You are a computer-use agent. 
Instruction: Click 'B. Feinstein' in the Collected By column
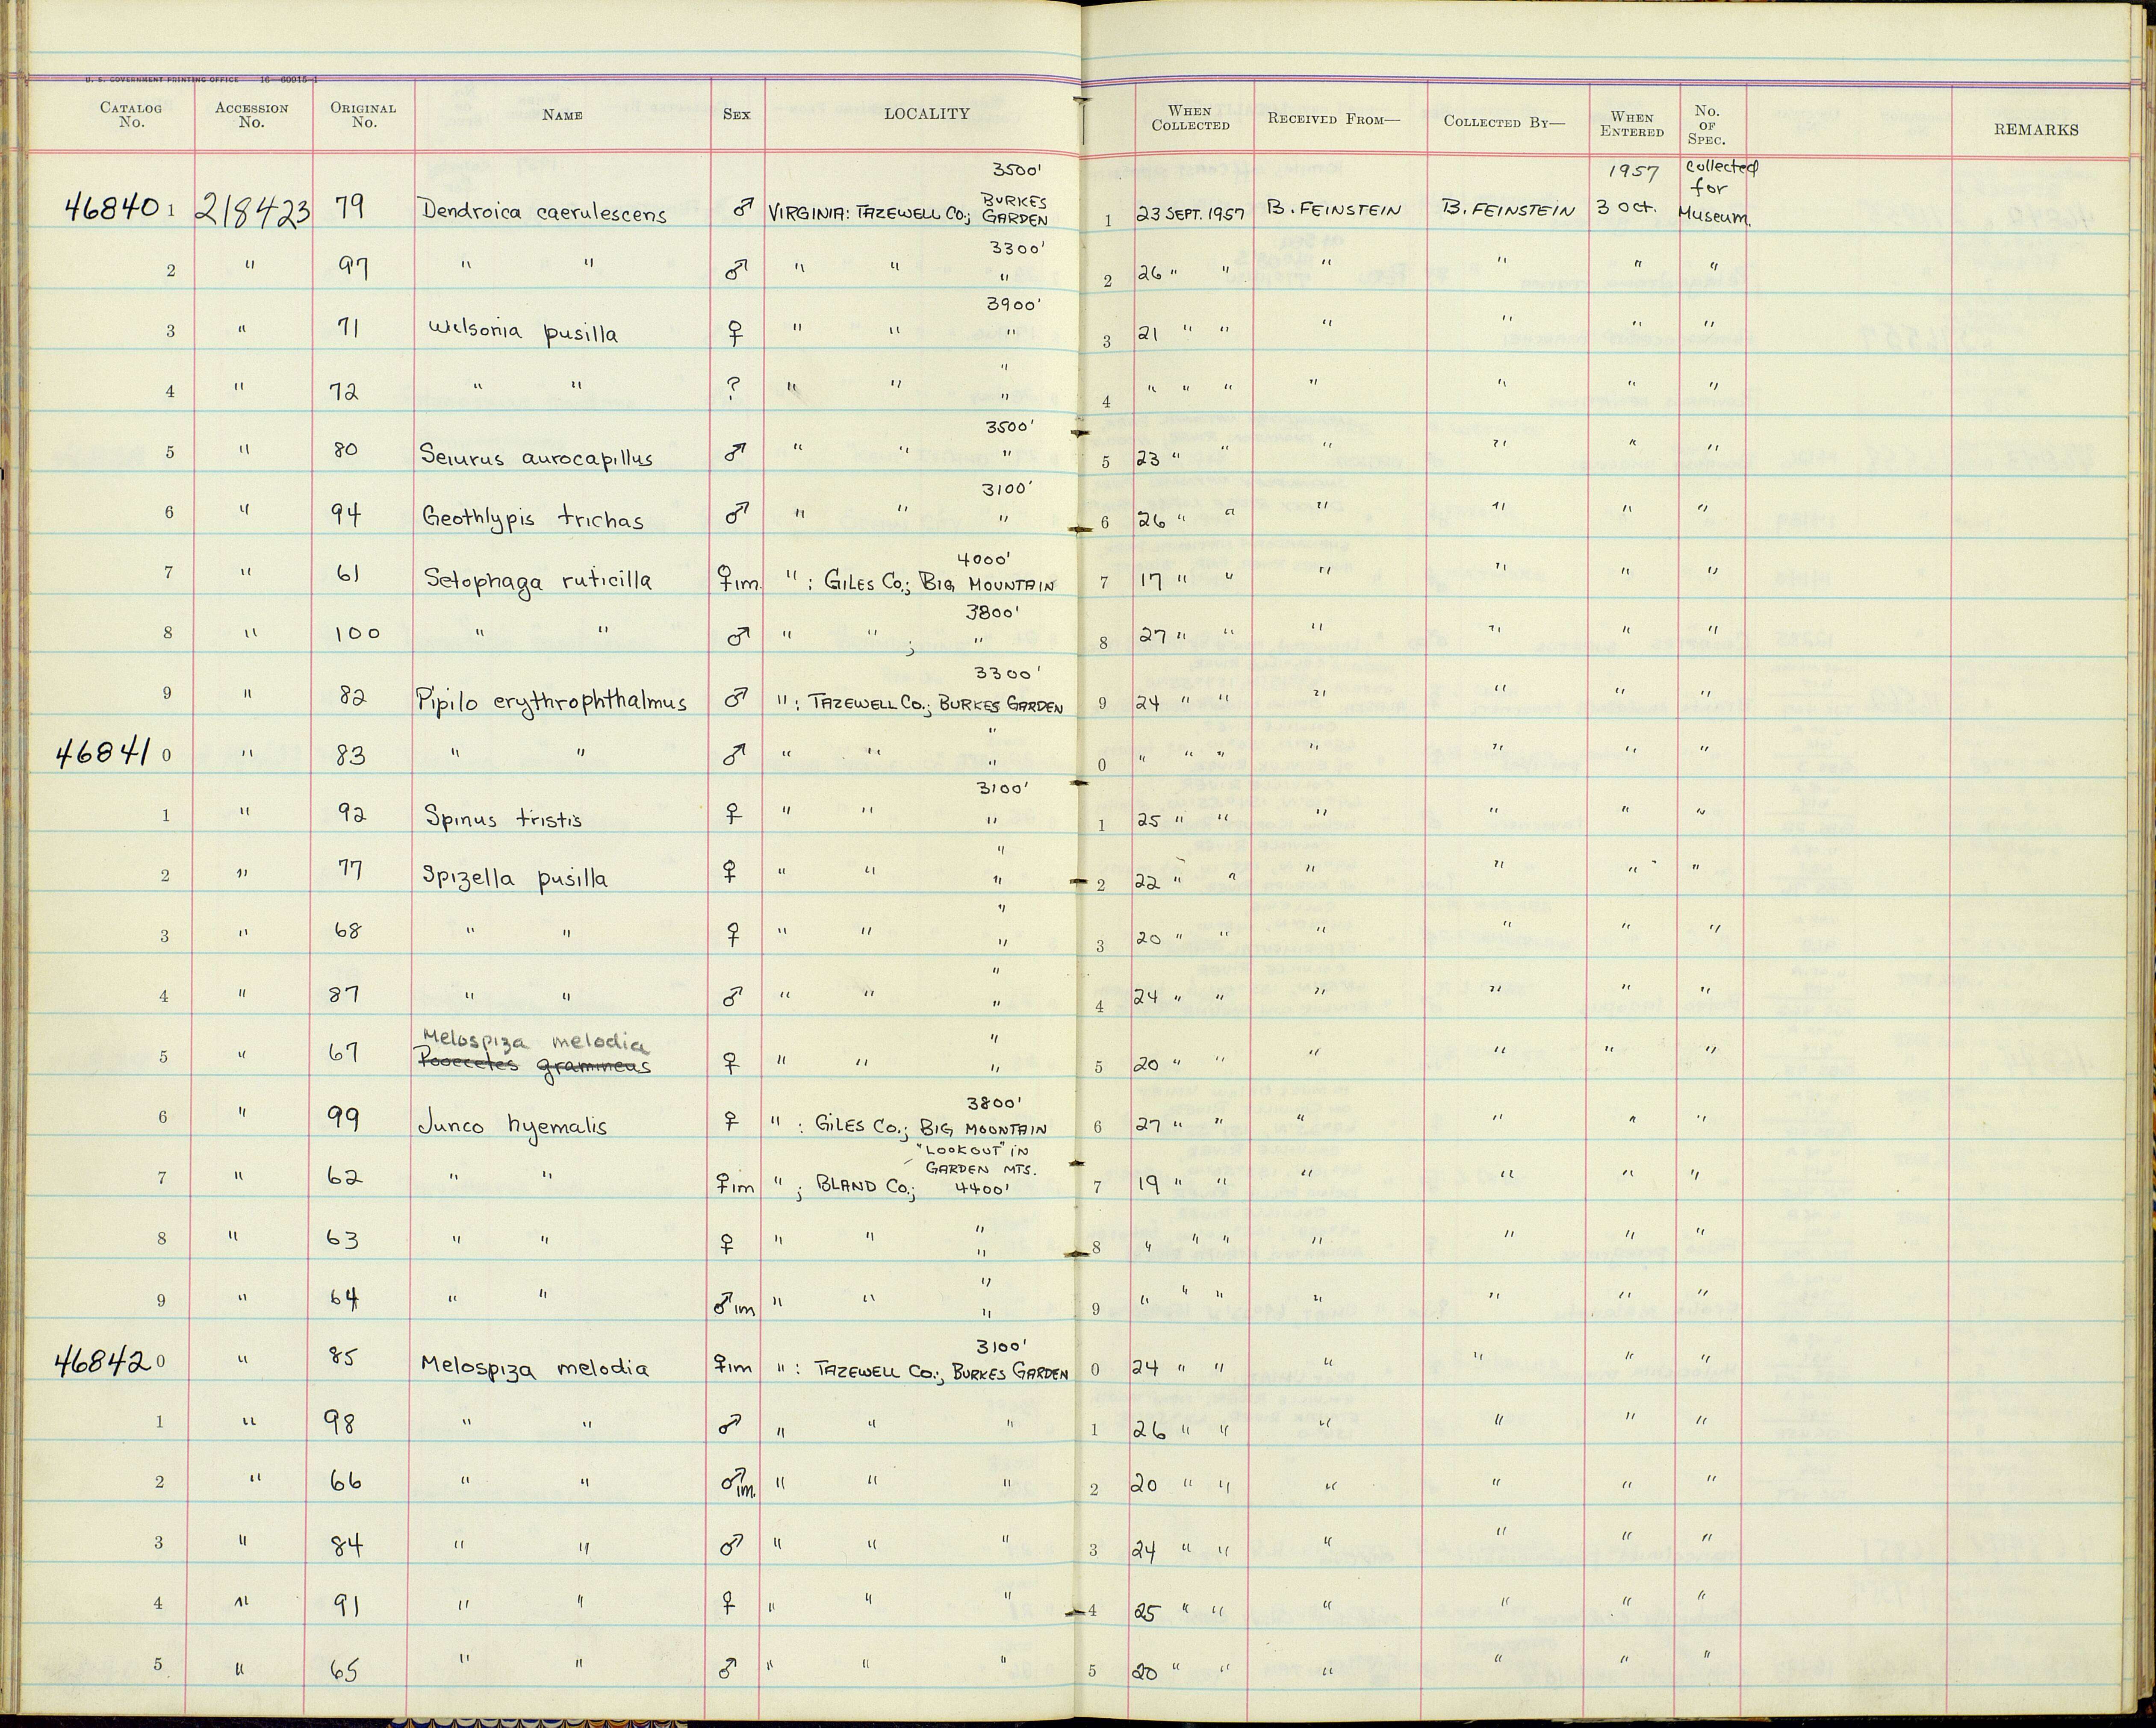[x=1508, y=210]
